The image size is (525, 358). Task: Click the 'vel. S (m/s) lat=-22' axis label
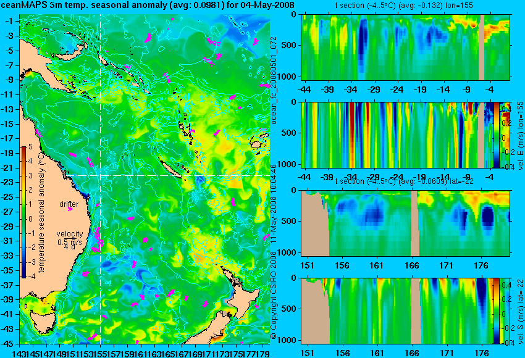coord(520,311)
